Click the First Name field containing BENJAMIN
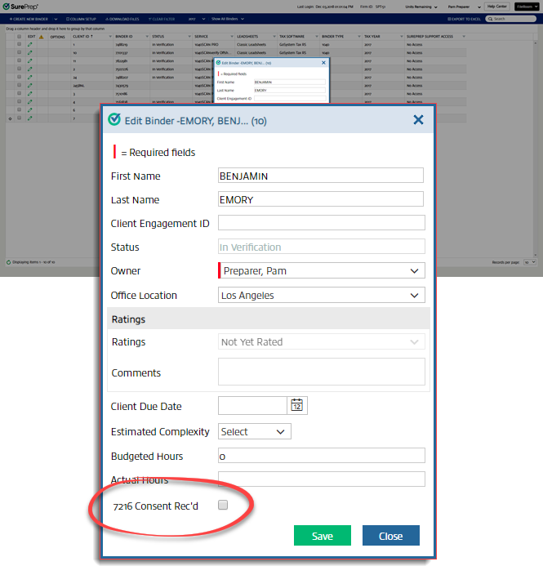Screen dimensions: 543x575 pyautogui.click(x=321, y=176)
